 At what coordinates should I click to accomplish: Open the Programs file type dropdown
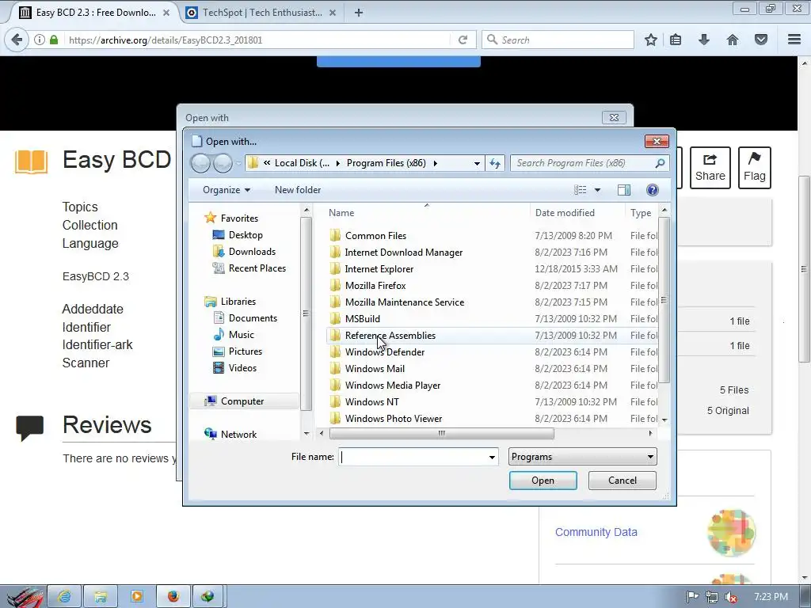582,457
